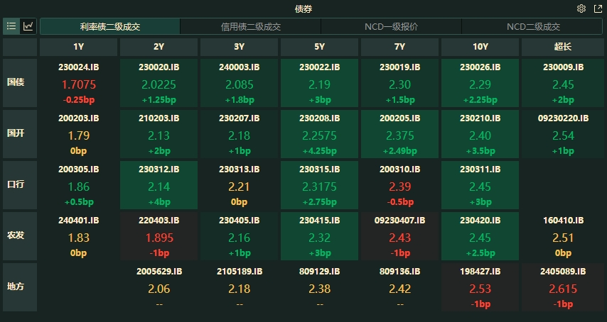
Task: Open bond 230020.IB cell
Action: click(x=159, y=82)
